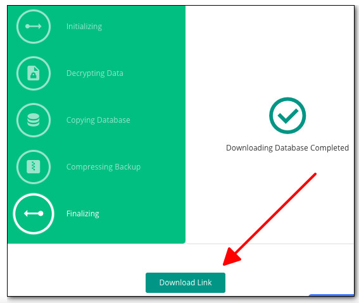Select the Compressing Backup zip icon

tap(34, 167)
